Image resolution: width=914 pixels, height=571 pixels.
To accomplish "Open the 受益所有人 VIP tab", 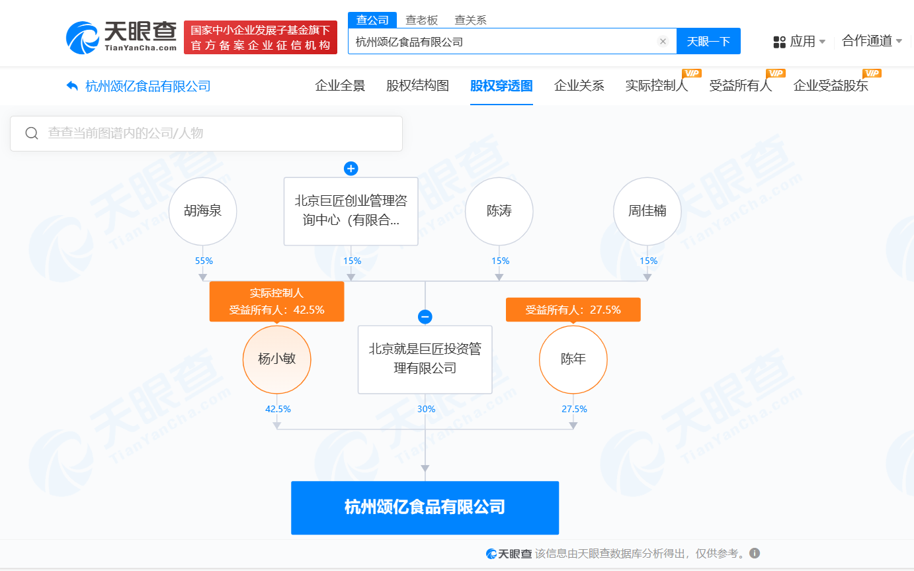I will (741, 85).
